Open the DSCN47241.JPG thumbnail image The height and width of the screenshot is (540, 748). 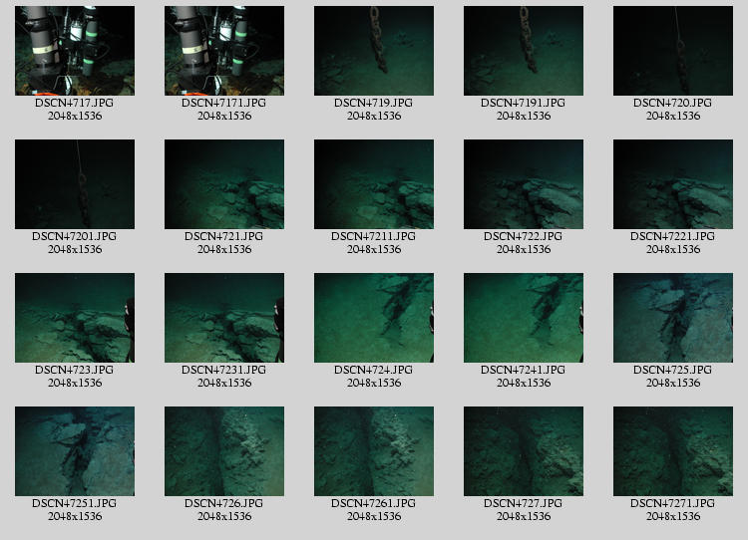(524, 318)
